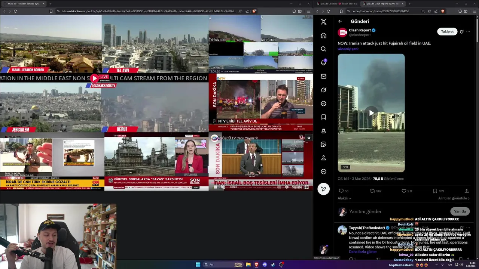
Task: Open Discord from the taskbar
Action: [265, 265]
